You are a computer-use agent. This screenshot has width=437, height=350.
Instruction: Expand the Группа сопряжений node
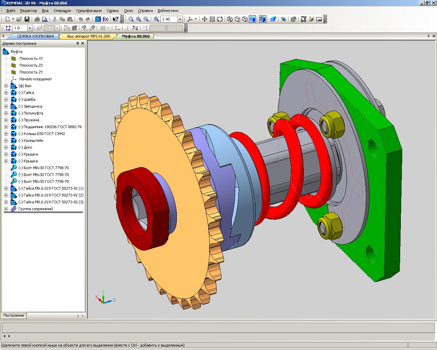coord(6,209)
